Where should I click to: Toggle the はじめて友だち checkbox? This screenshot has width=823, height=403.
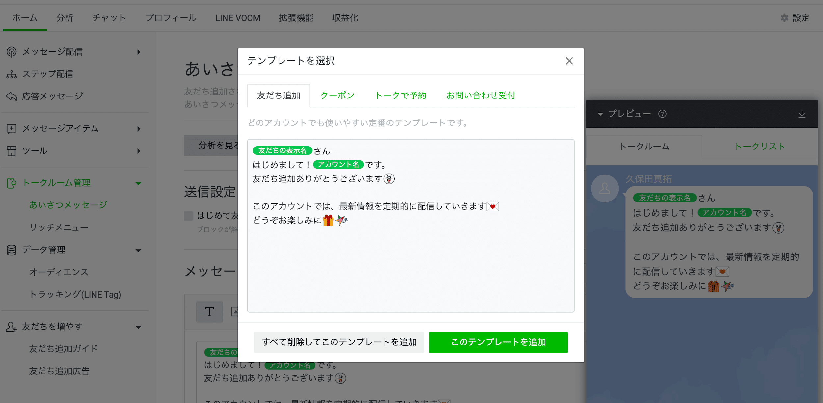pos(189,216)
